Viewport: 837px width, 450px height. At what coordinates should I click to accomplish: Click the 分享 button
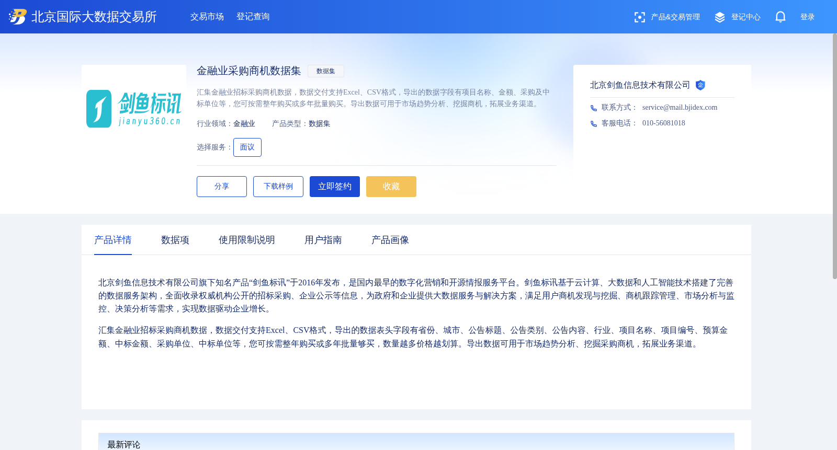tap(222, 187)
